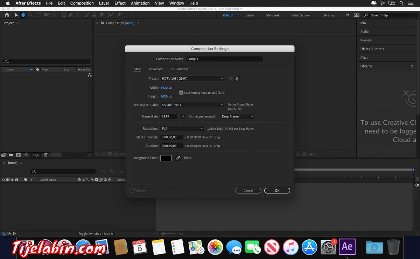
Task: Open the Resolution dropdown
Action: click(x=182, y=128)
